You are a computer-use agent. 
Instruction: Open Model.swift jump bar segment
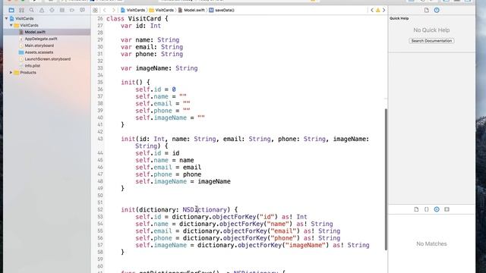(x=191, y=10)
